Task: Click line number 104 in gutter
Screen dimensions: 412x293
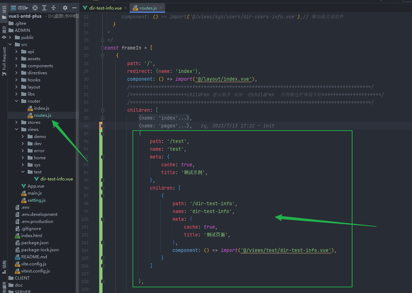Action: (x=85, y=250)
